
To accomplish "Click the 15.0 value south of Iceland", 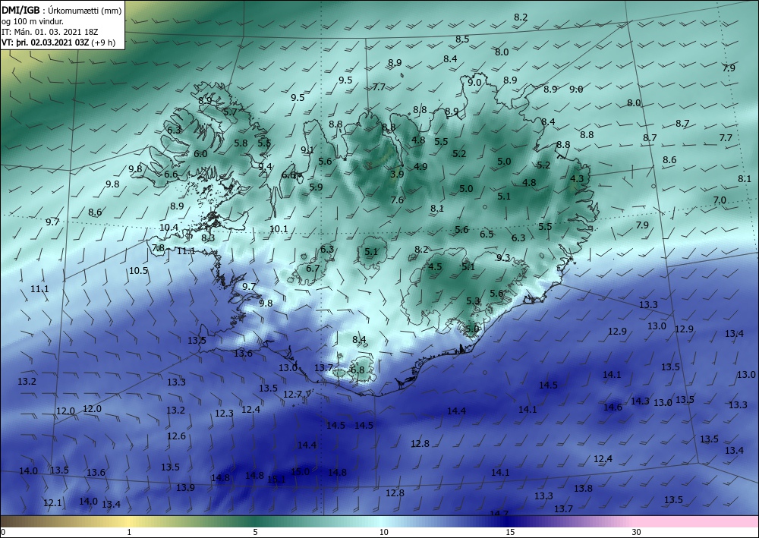I will point(300,471).
